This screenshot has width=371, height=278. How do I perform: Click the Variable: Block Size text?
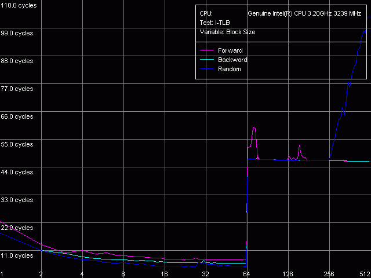tap(223, 32)
